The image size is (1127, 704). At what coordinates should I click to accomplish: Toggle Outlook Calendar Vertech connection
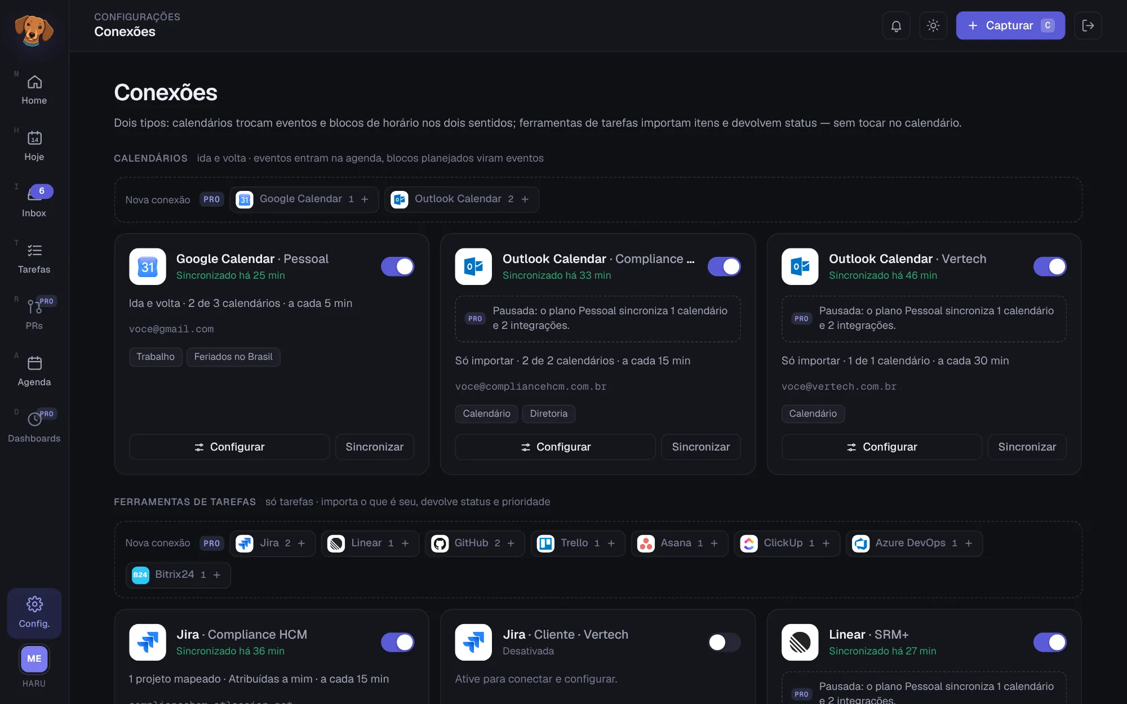click(x=1050, y=266)
